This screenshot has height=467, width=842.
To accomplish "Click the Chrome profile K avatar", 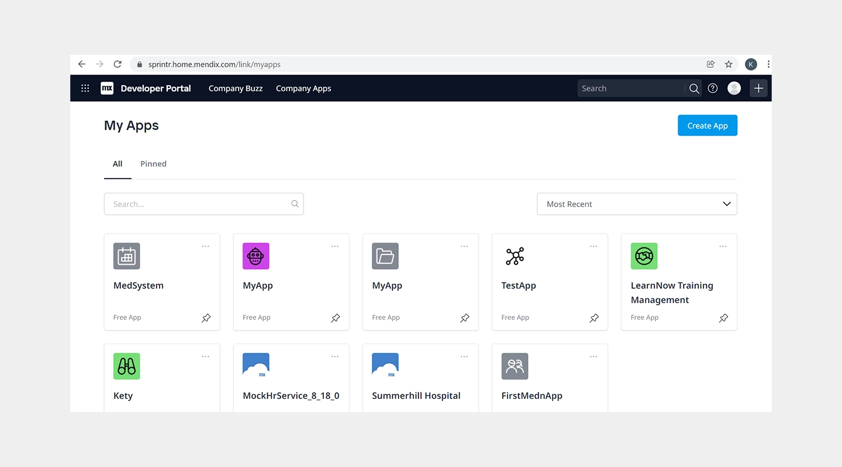I will pyautogui.click(x=751, y=64).
